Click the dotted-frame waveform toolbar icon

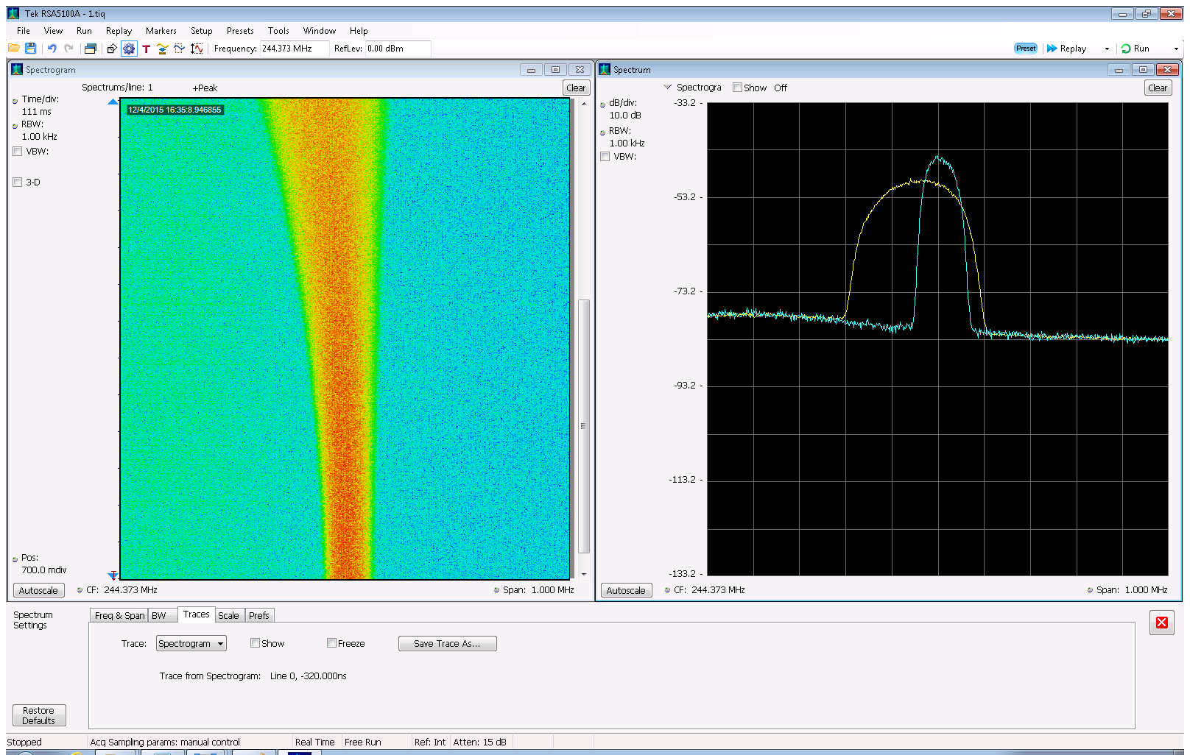tap(179, 49)
